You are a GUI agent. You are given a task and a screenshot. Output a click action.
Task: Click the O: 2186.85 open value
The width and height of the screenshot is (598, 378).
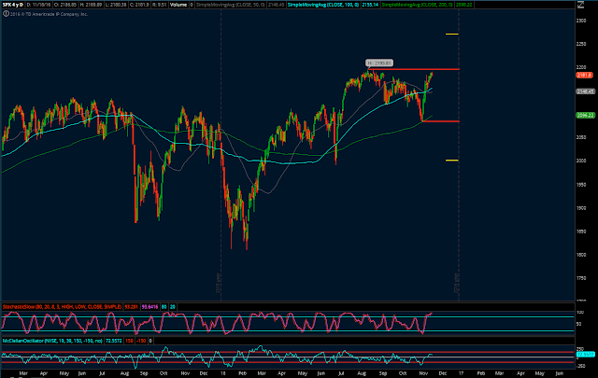coord(66,5)
